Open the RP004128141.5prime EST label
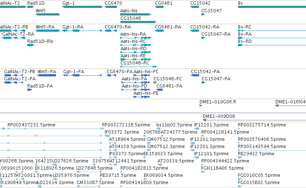Screen dimensions: 306x188 pos(225,132)
